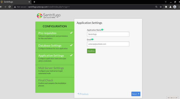The width and height of the screenshot is (180, 99).
Task: Open the browser profile avatar
Action: click(x=175, y=7)
